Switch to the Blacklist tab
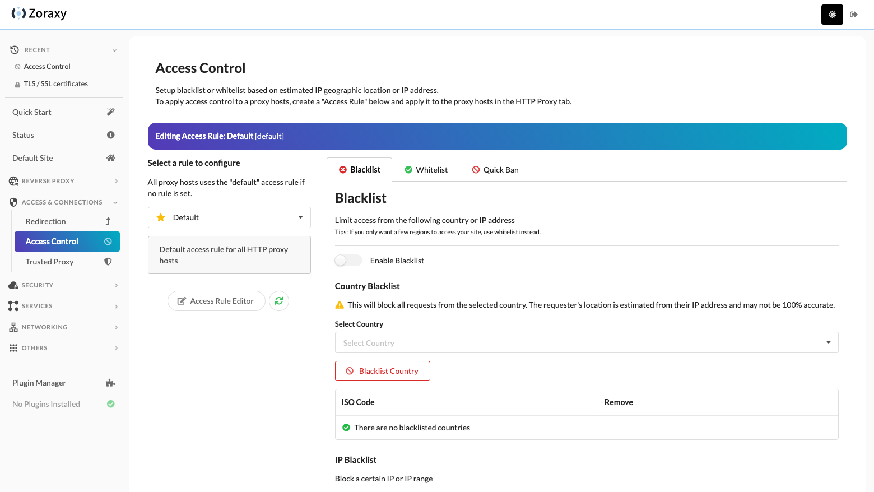This screenshot has height=492, width=874. (x=360, y=170)
